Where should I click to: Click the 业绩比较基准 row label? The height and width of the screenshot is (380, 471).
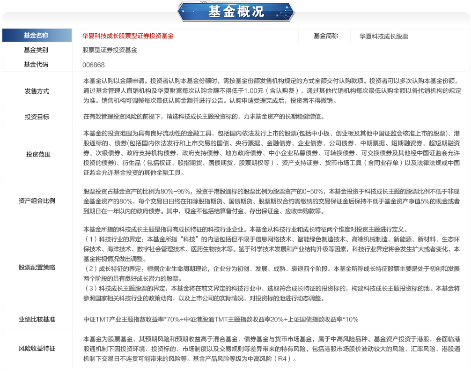(x=37, y=320)
